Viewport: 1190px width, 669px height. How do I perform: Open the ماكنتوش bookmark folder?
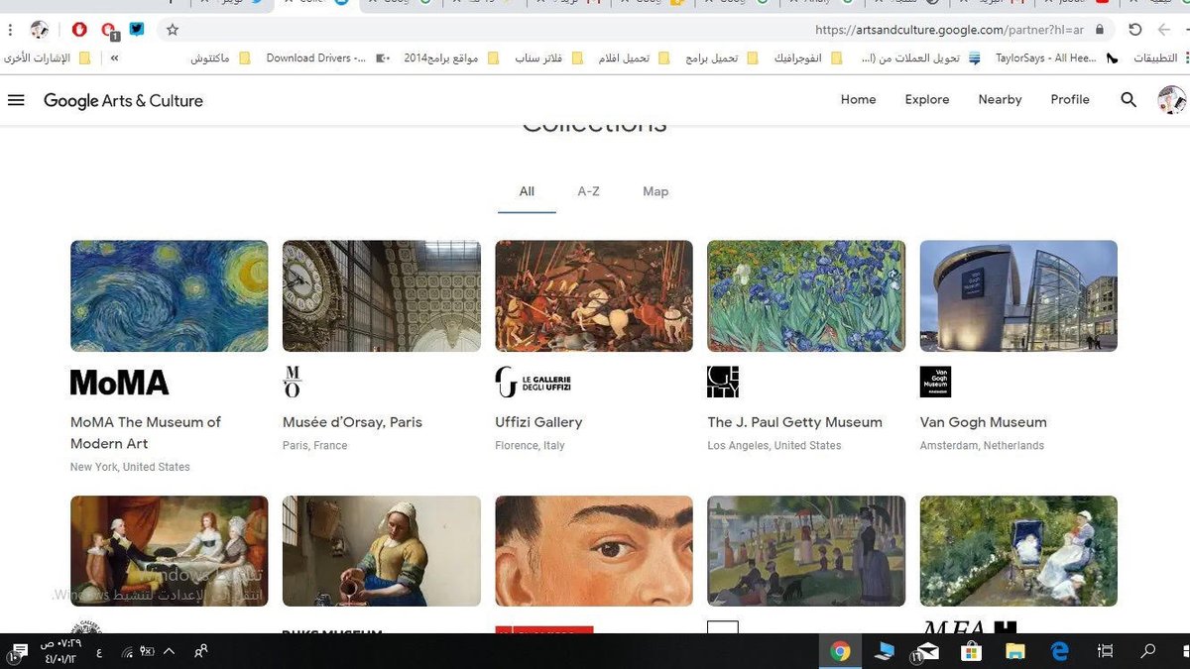(220, 58)
